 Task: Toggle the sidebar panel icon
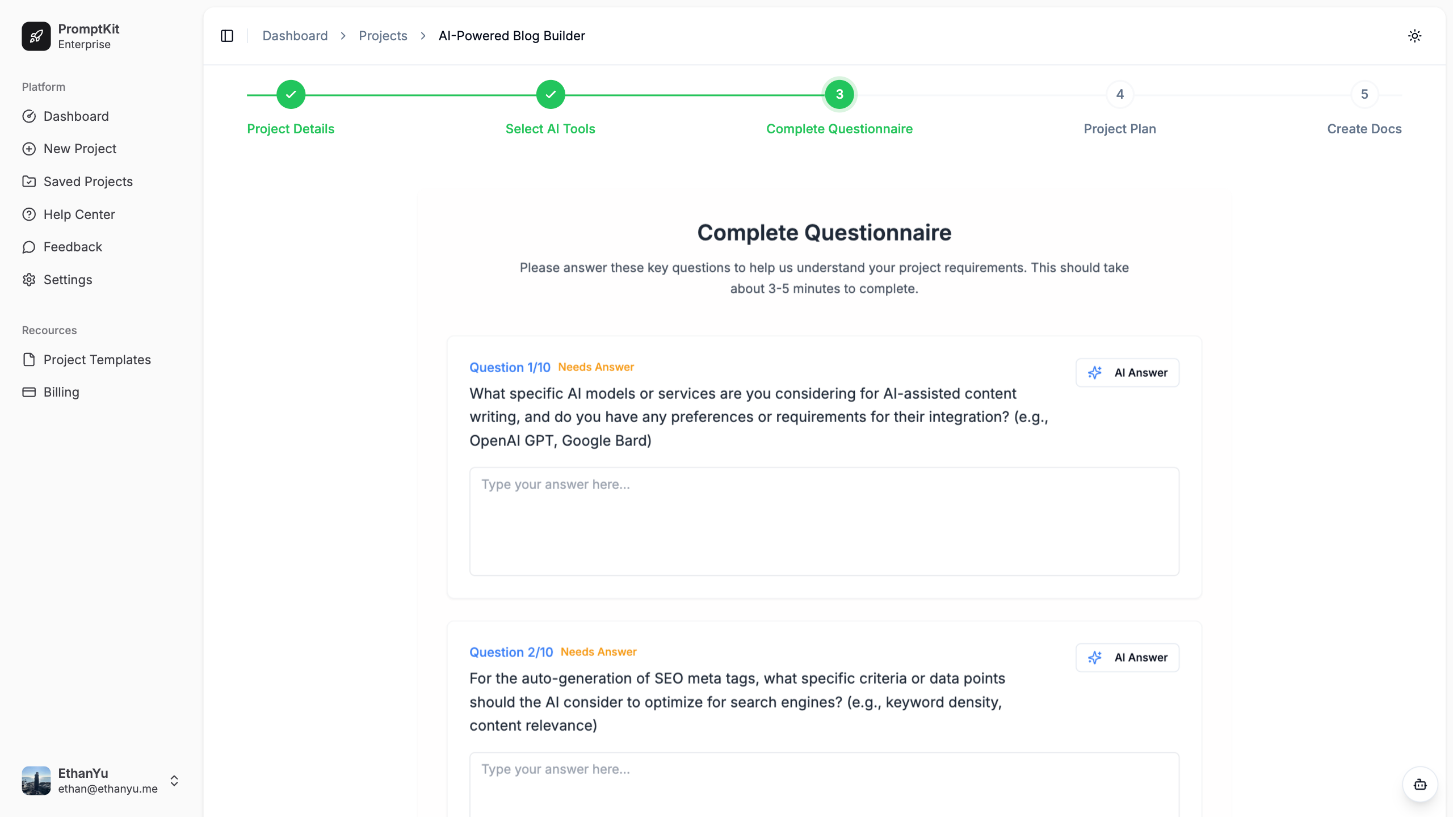pos(227,36)
